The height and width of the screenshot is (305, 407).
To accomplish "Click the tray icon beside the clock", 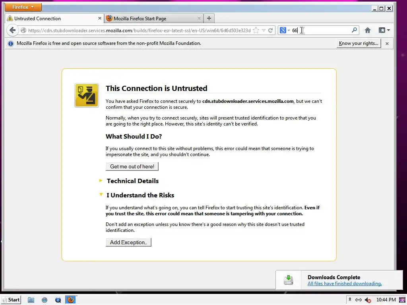I will point(402,300).
